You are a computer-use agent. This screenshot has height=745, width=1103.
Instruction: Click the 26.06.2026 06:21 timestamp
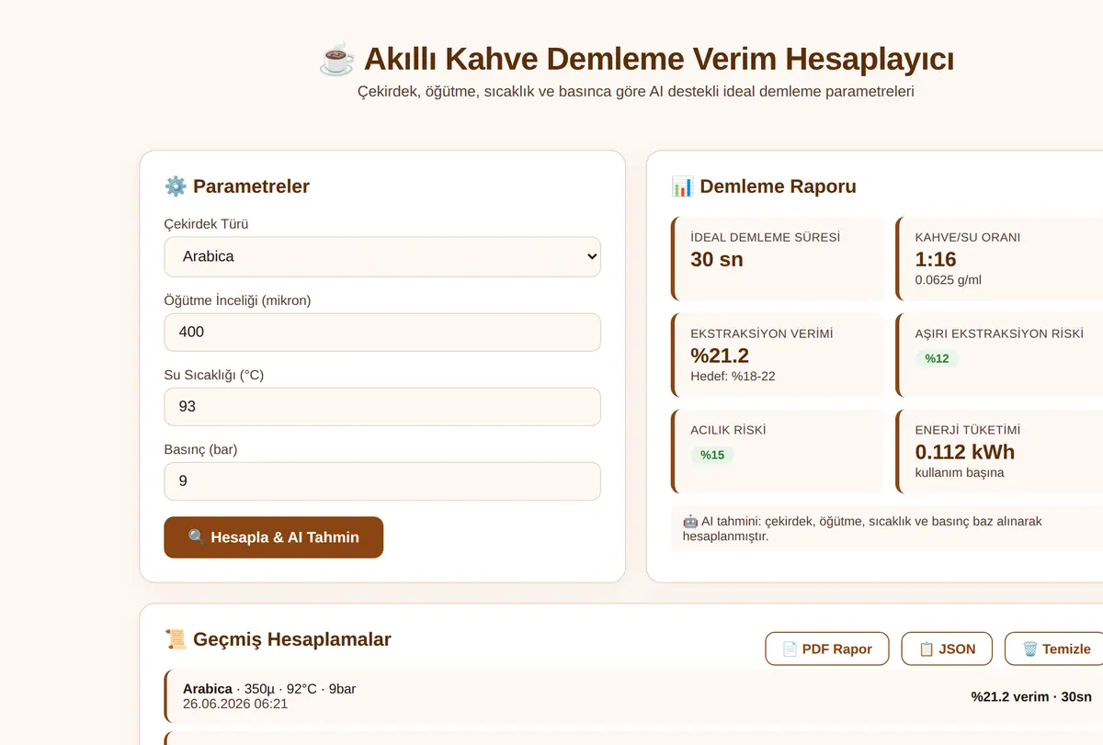click(235, 704)
